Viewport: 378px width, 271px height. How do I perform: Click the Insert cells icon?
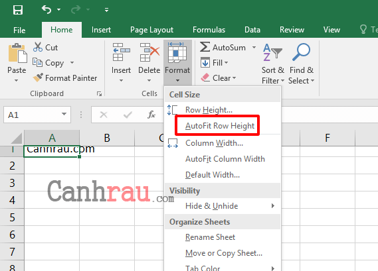[x=122, y=52]
